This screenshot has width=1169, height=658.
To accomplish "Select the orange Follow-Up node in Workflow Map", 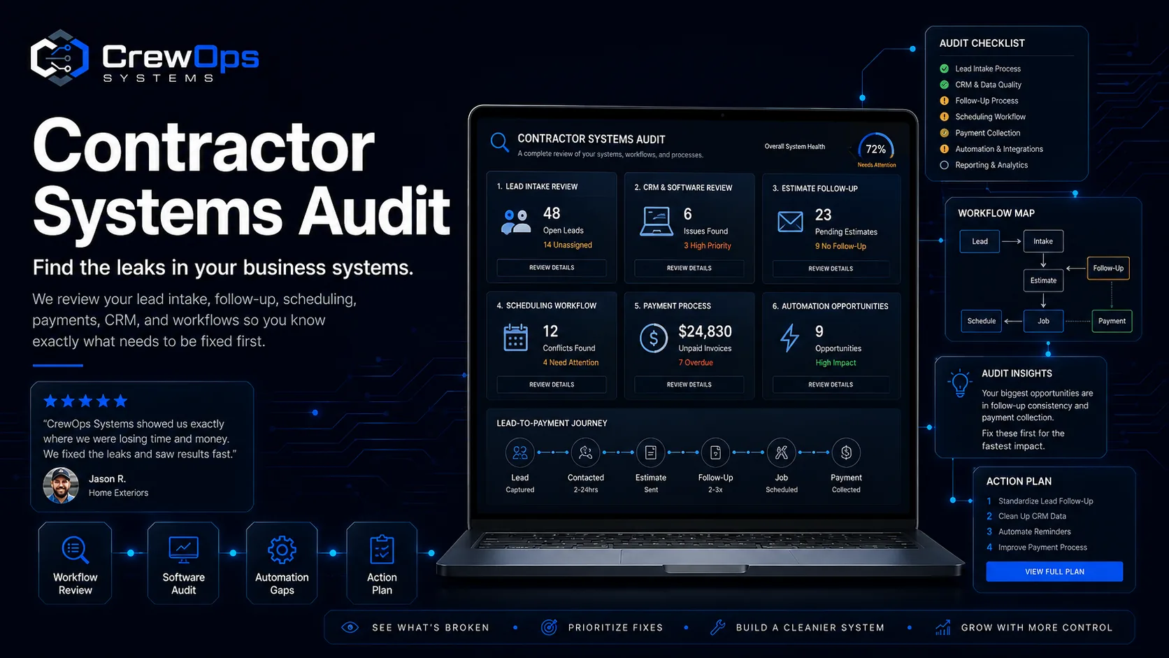I will point(1108,268).
